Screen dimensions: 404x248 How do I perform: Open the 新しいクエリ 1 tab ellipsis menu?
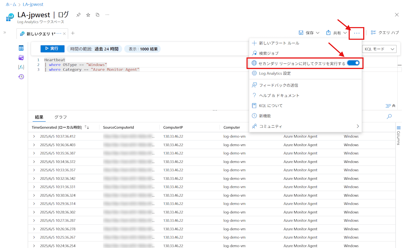[59, 34]
